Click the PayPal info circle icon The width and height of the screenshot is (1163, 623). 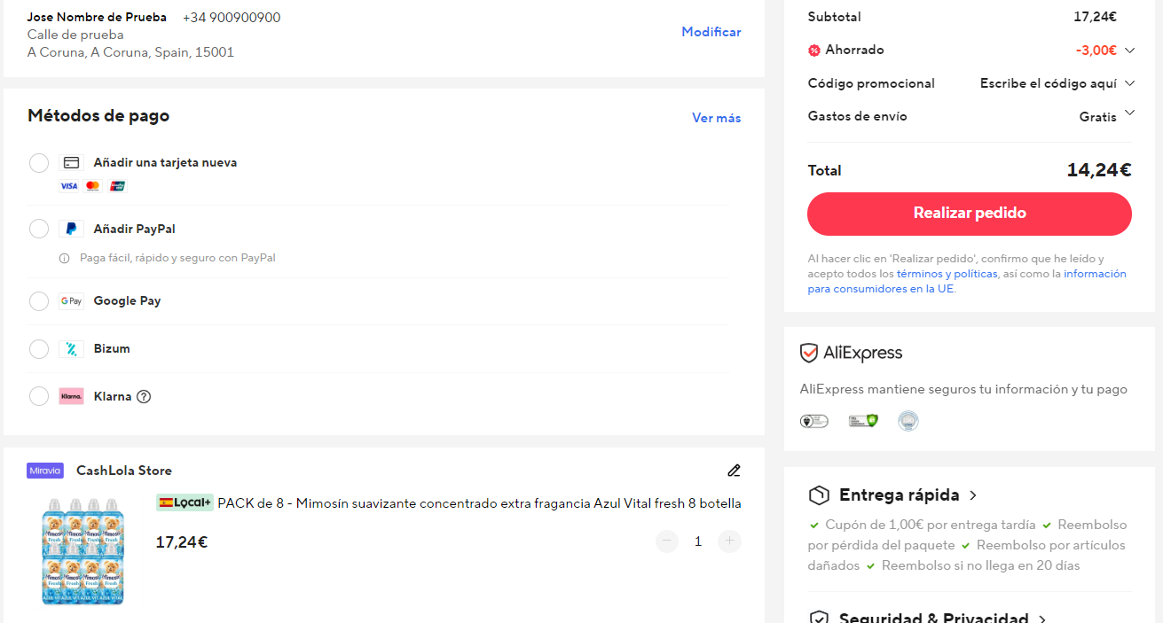click(x=64, y=259)
